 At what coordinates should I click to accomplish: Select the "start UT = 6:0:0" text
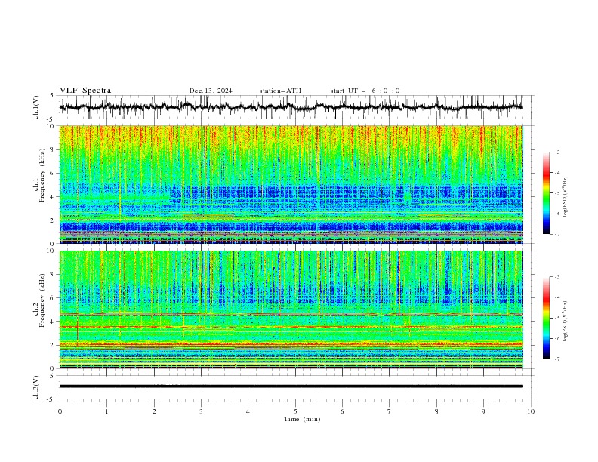pyautogui.click(x=365, y=91)
